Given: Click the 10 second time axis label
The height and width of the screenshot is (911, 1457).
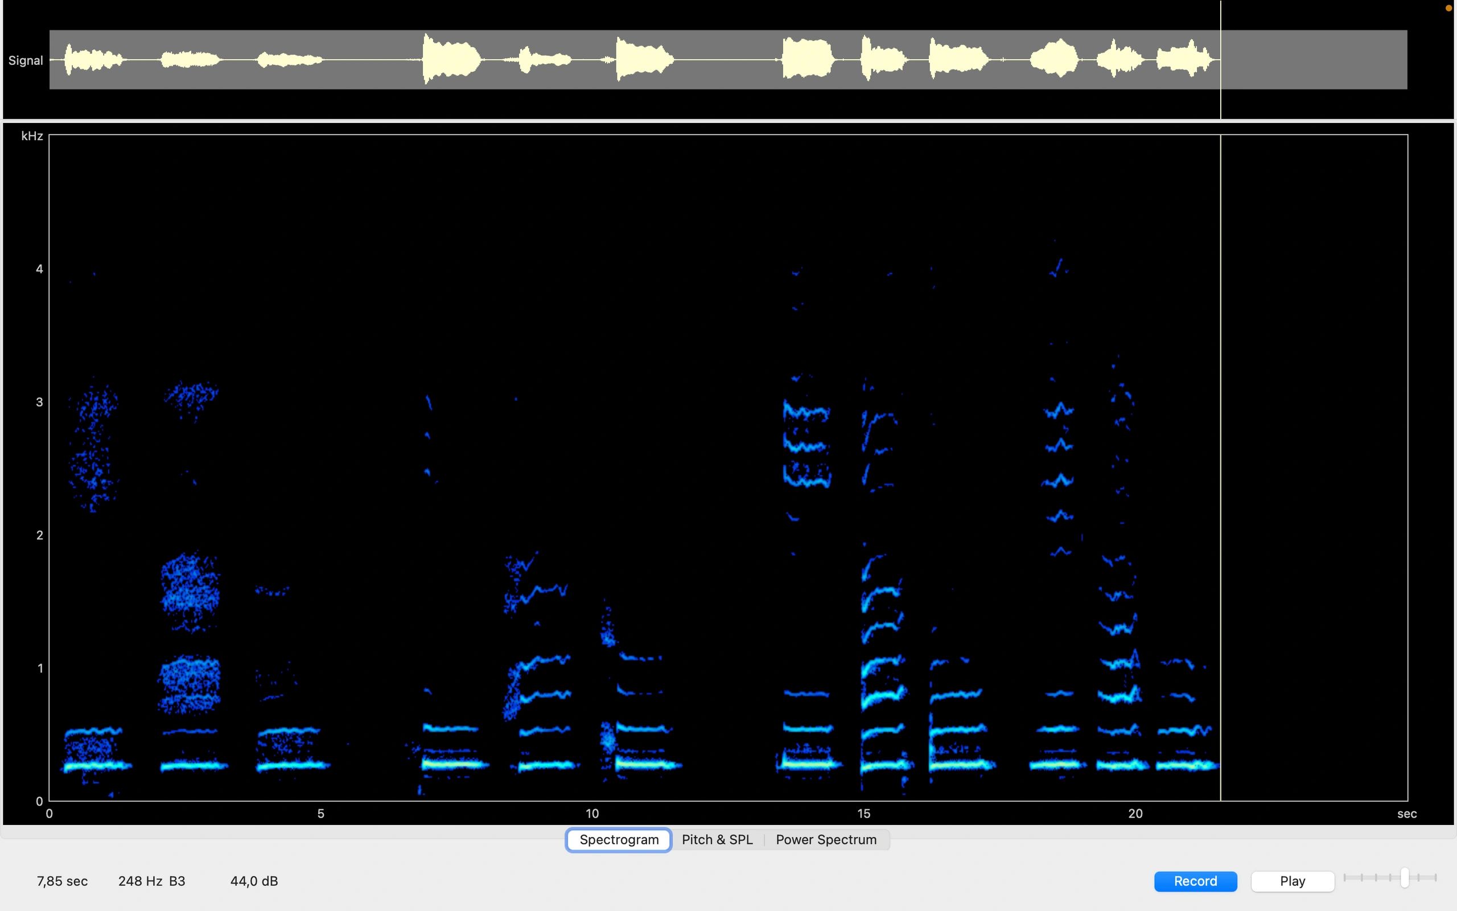Looking at the screenshot, I should 592,814.
